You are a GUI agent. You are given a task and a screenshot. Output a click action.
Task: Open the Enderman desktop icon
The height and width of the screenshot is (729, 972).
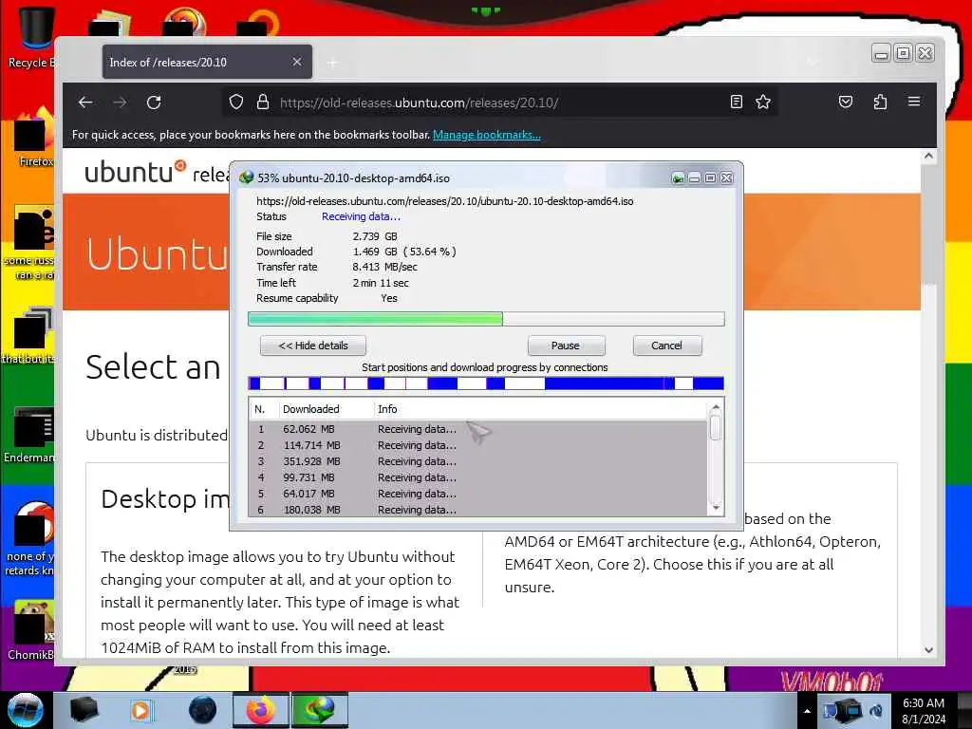[29, 435]
